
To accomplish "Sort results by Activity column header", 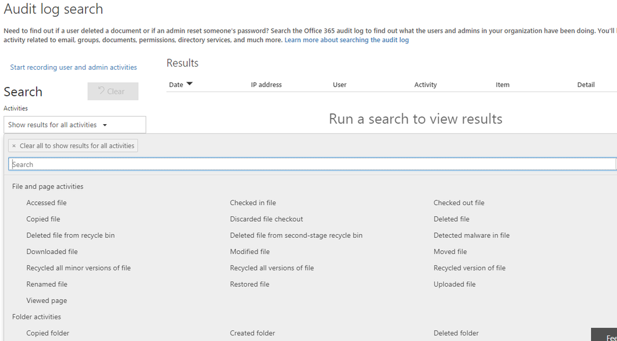I will (426, 85).
